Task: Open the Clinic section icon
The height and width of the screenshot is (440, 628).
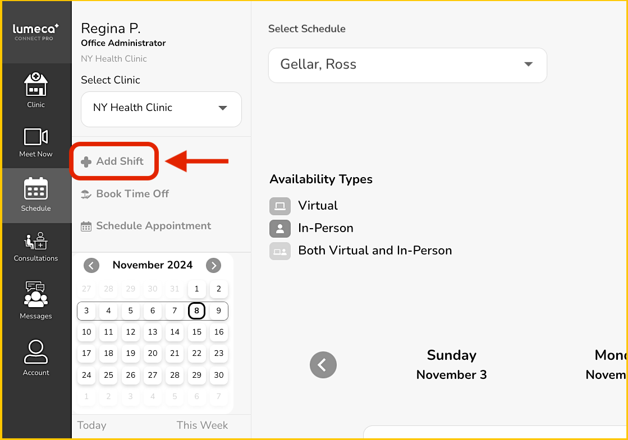Action: pyautogui.click(x=36, y=85)
